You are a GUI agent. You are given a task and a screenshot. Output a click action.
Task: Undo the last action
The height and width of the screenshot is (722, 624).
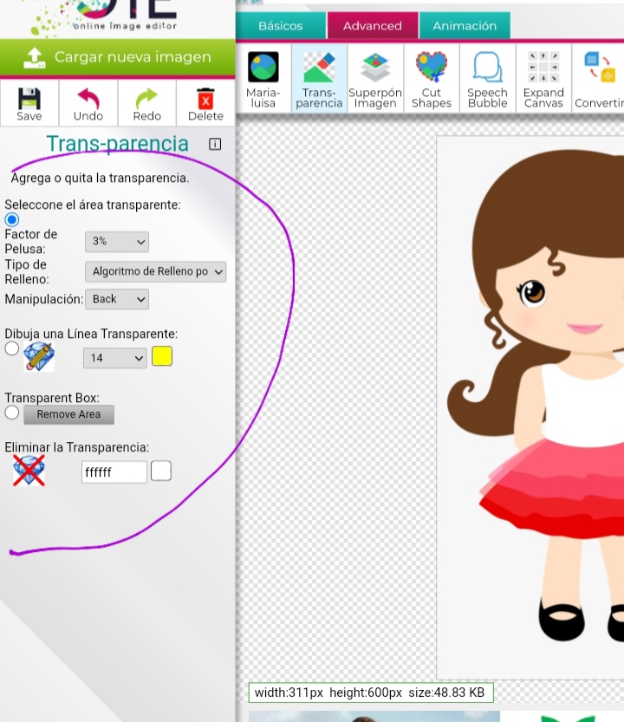[x=88, y=103]
